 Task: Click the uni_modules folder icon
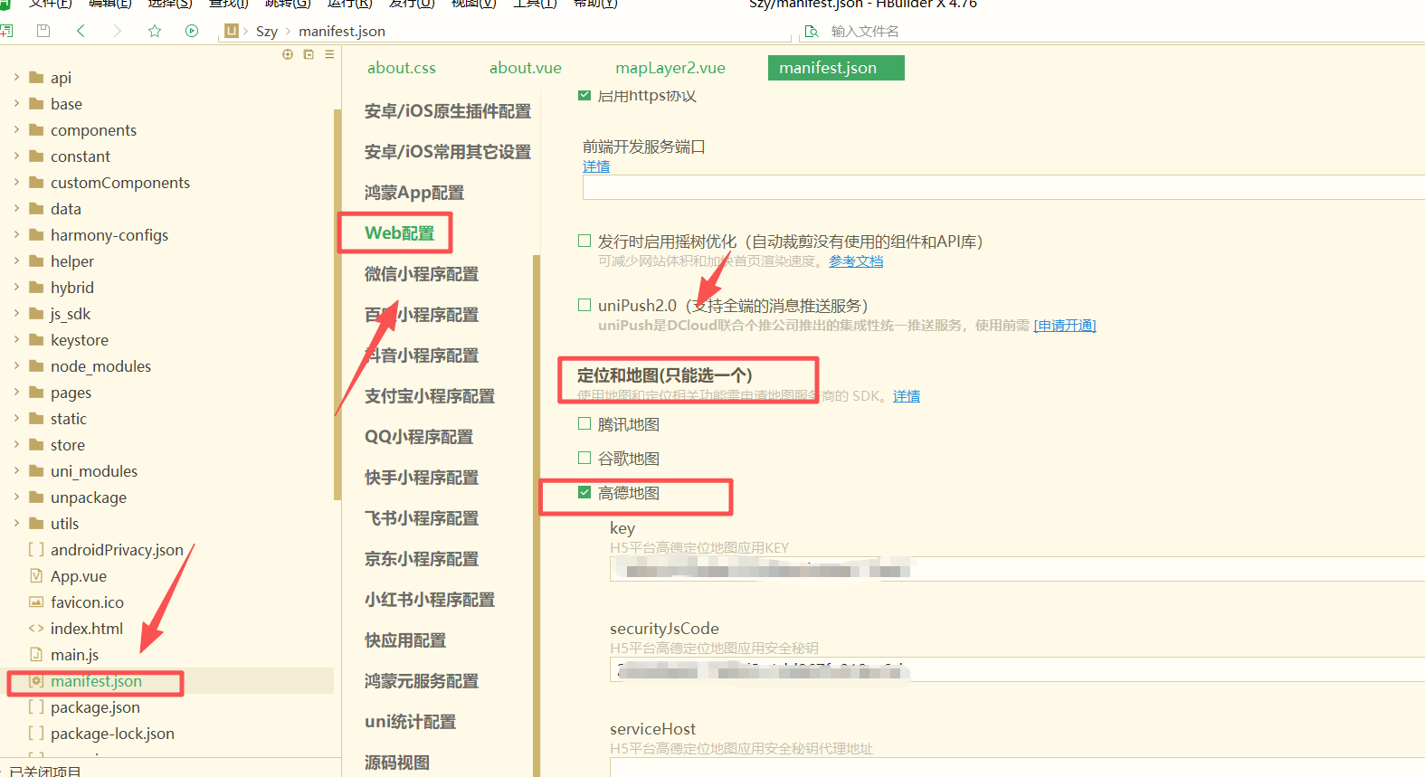(36, 470)
